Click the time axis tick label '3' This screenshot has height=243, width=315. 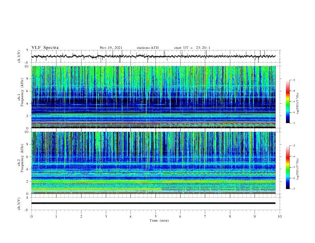click(106, 216)
